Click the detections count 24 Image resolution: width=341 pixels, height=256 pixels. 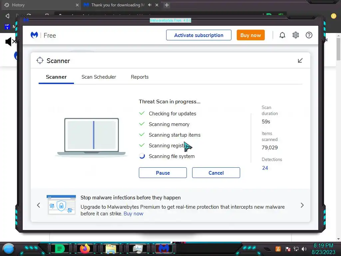pos(265,168)
